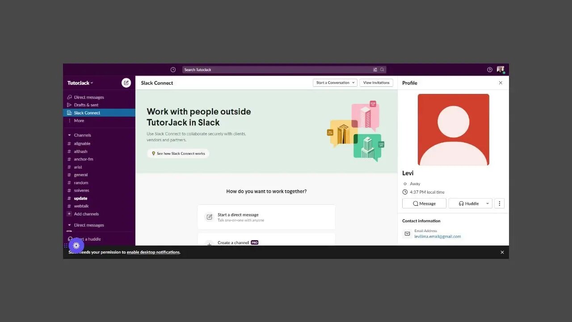Click the hash icon beside alignable
572x322 pixels.
pyautogui.click(x=69, y=144)
